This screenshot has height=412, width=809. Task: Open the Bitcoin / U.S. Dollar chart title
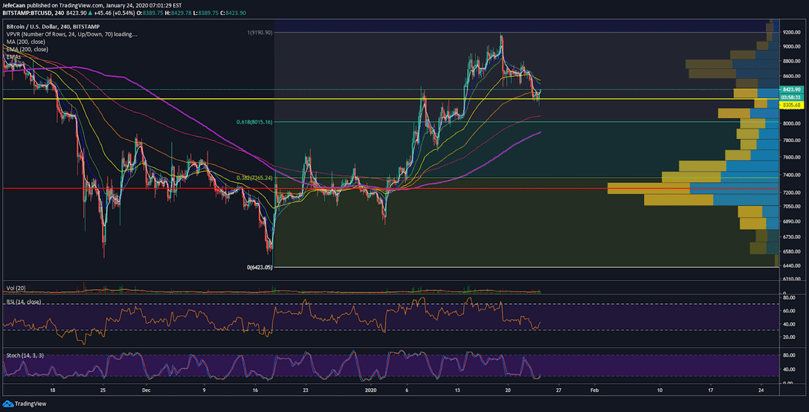point(53,26)
